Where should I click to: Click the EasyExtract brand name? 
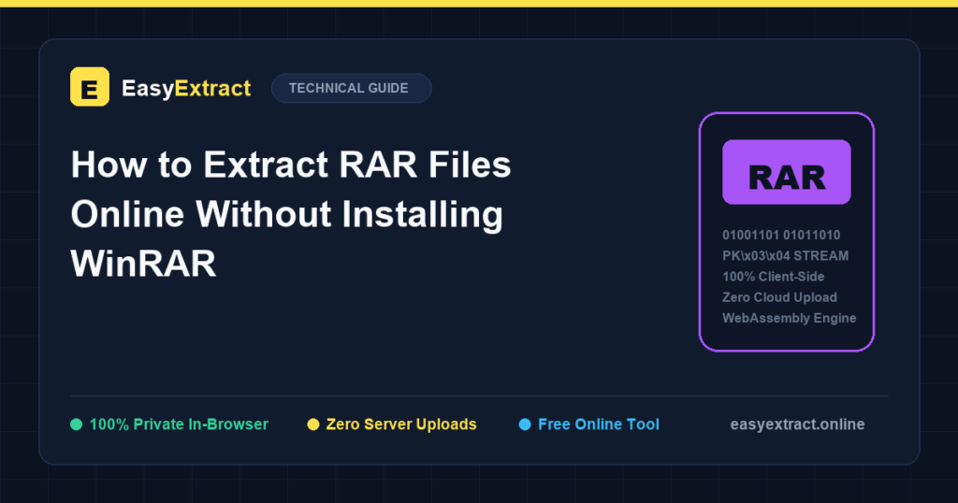click(x=186, y=88)
